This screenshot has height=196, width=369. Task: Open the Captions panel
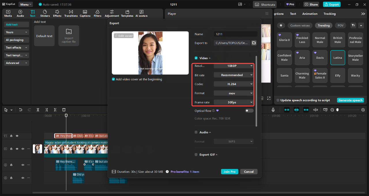[x=85, y=13]
